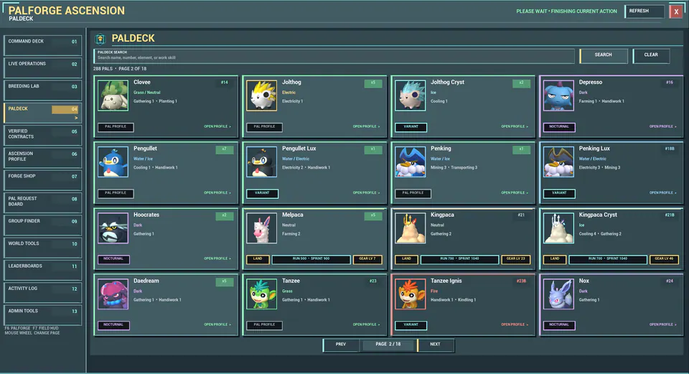Image resolution: width=689 pixels, height=374 pixels.
Task: Open profile link for Tanzee
Action: [x=366, y=324]
